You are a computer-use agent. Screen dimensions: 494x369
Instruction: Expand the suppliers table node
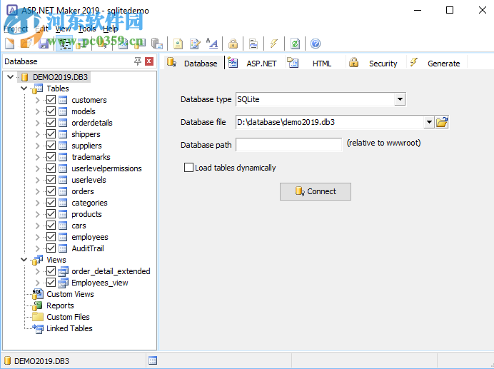click(x=38, y=146)
